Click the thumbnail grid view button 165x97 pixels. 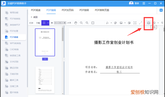tap(44, 23)
